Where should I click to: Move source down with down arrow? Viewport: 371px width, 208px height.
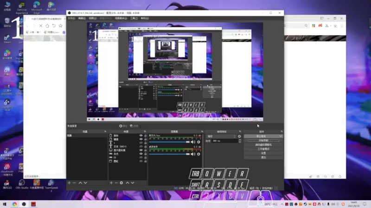[133, 183]
